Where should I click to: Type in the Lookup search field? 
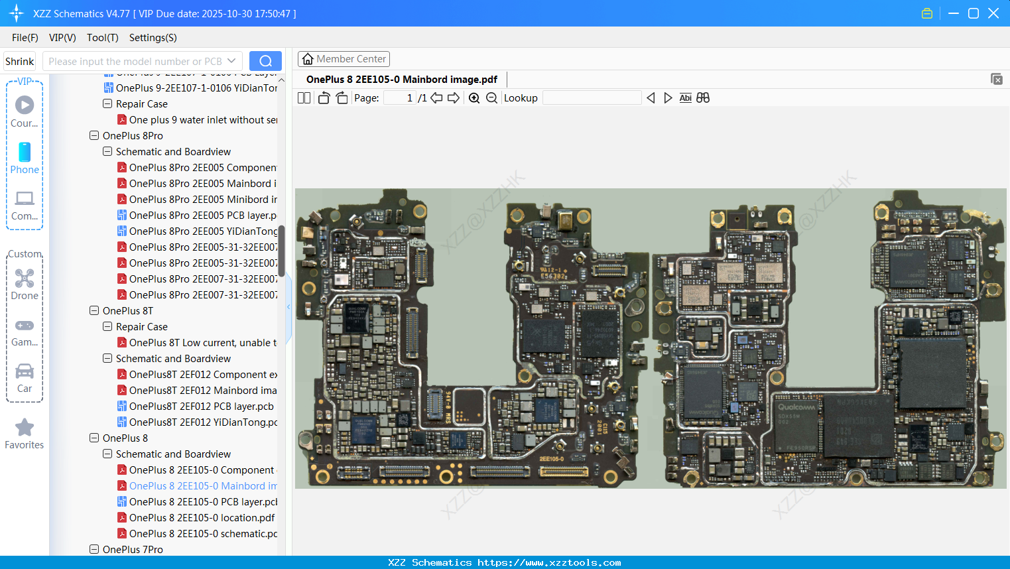point(592,97)
